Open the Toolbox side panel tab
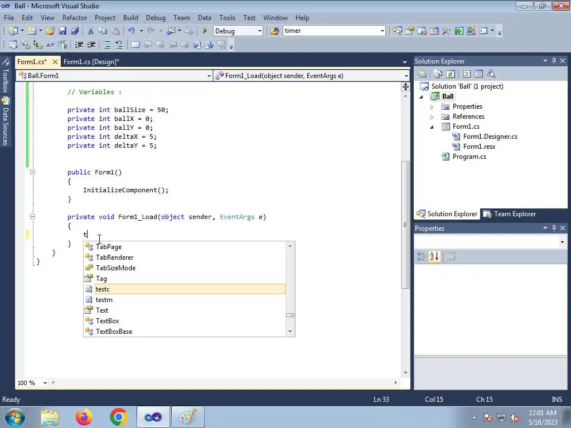Image resolution: width=571 pixels, height=428 pixels. (x=6, y=75)
